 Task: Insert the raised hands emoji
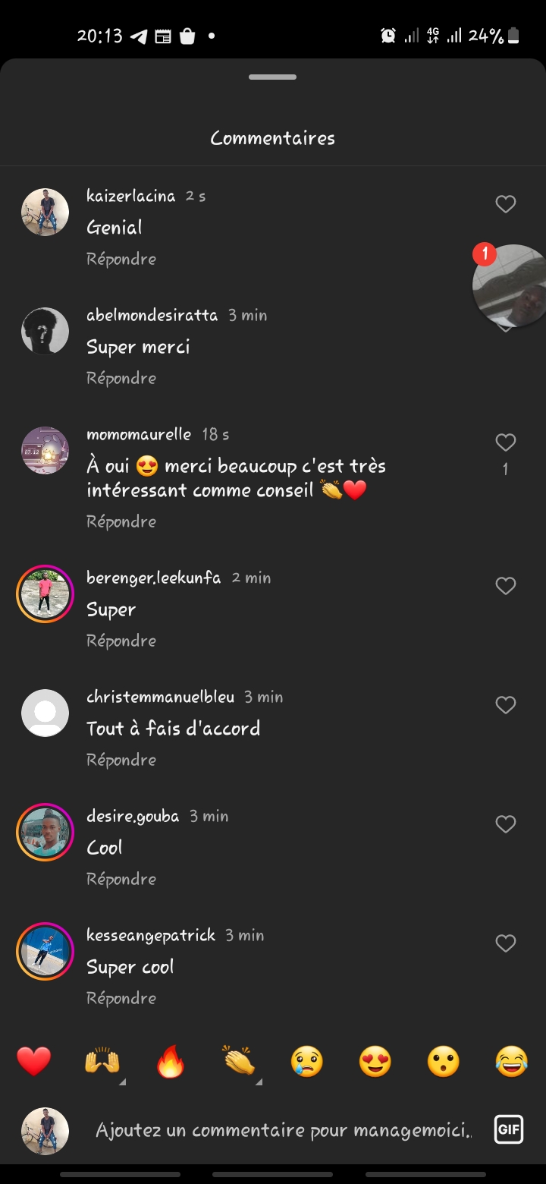click(x=102, y=1061)
